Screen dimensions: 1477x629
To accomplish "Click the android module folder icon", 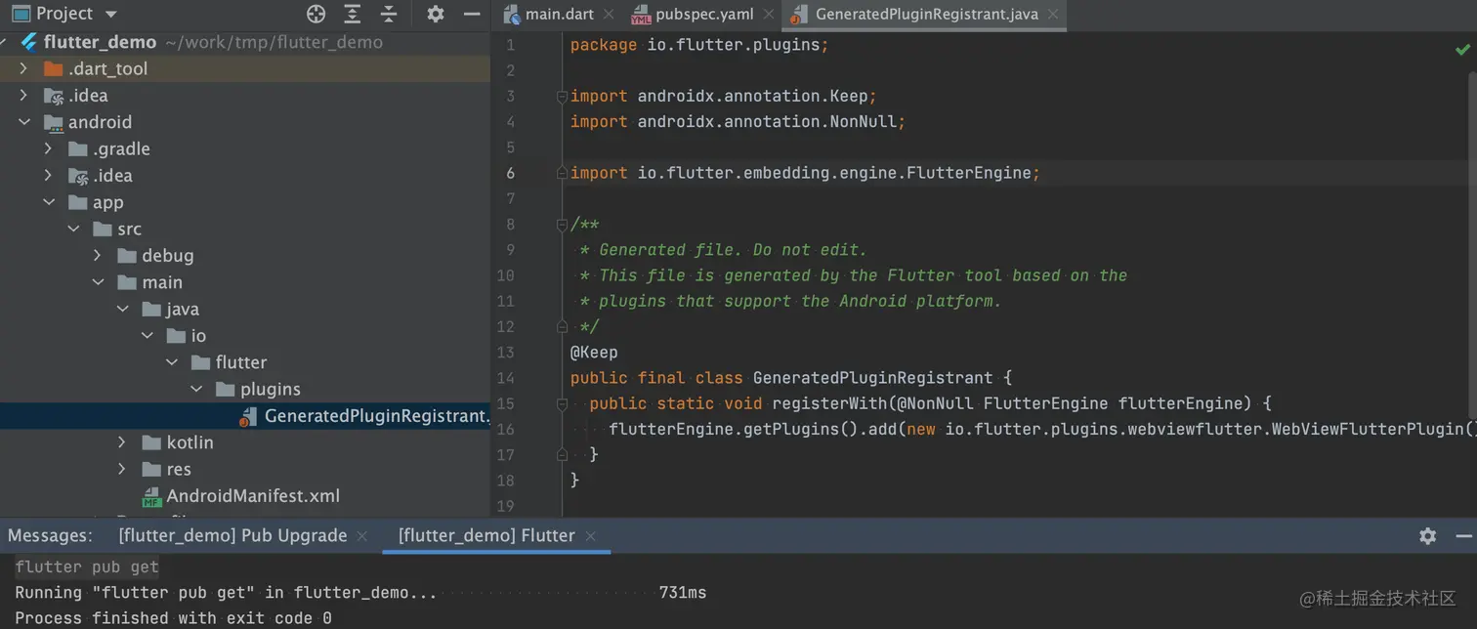I will pyautogui.click(x=54, y=123).
